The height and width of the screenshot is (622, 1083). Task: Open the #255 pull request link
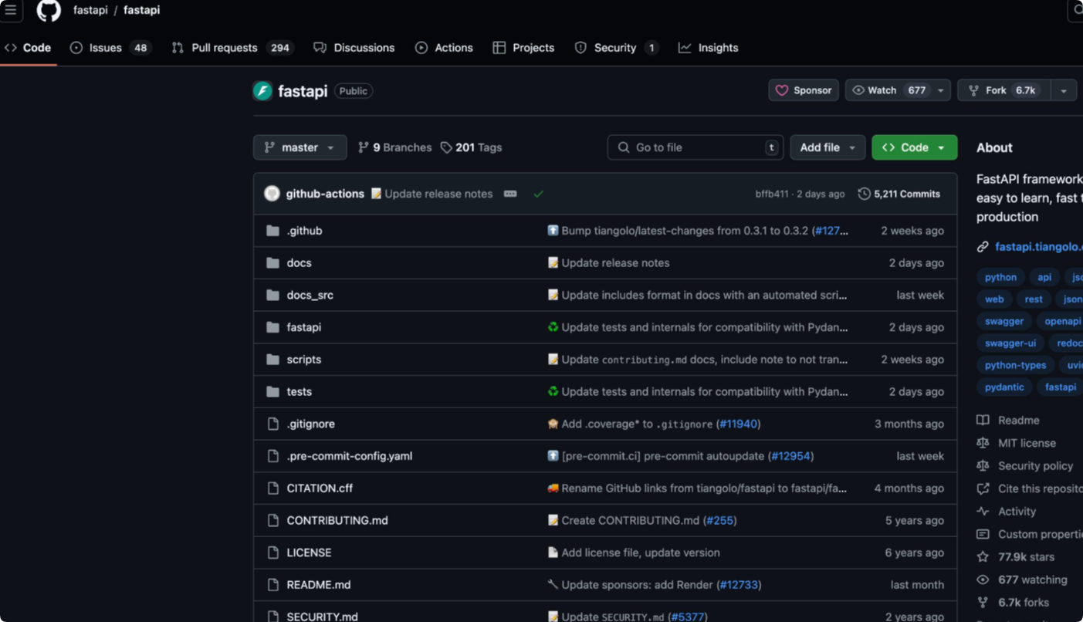point(719,521)
